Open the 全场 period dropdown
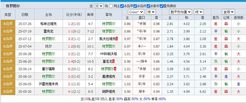The image size is (246, 103). 228,12
